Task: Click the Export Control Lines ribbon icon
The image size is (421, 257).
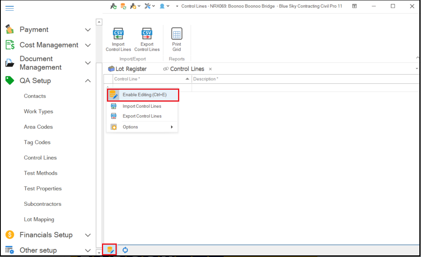Action: (147, 34)
